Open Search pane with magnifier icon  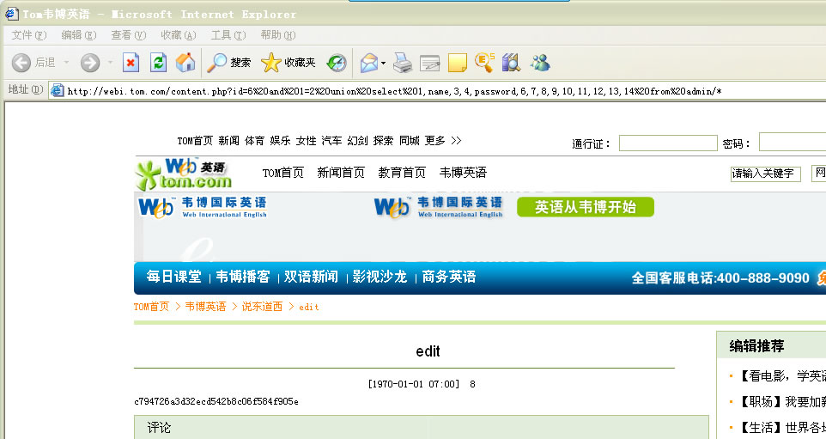[216, 63]
